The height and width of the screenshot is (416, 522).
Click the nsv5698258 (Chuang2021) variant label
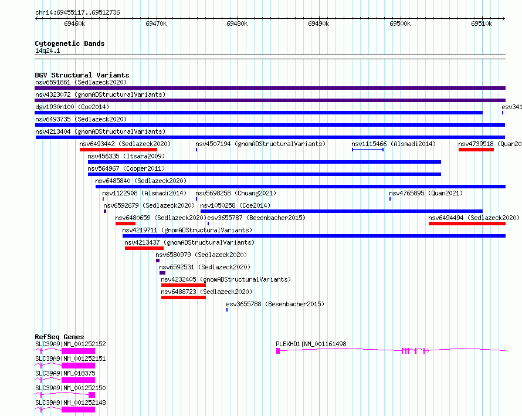tap(236, 193)
